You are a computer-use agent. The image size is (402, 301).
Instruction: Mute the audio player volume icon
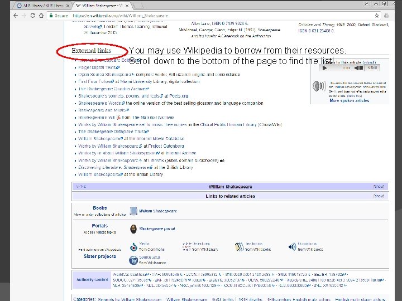pyautogui.click(x=358, y=68)
